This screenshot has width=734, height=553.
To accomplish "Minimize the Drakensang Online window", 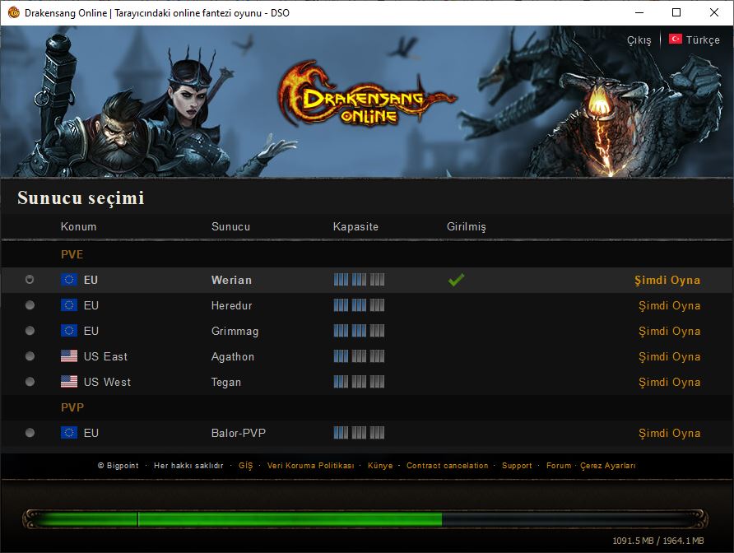I will pyautogui.click(x=639, y=12).
